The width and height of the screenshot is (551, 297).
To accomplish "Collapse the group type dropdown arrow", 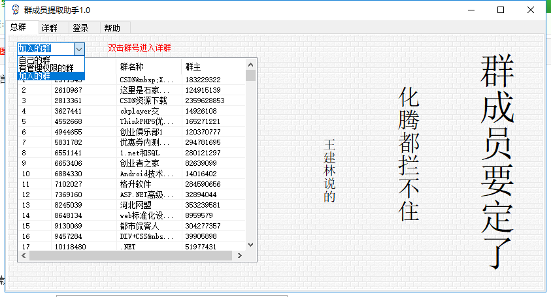I will pyautogui.click(x=79, y=49).
